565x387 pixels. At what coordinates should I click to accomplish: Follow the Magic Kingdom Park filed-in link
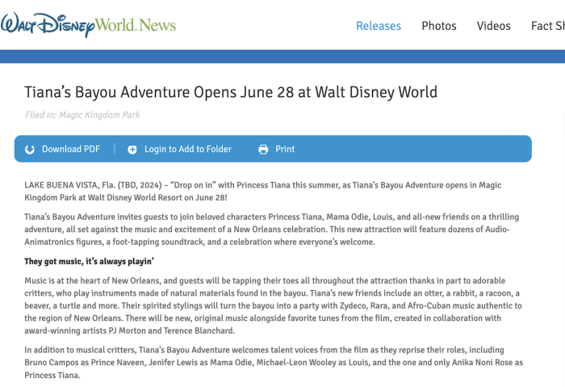point(99,115)
